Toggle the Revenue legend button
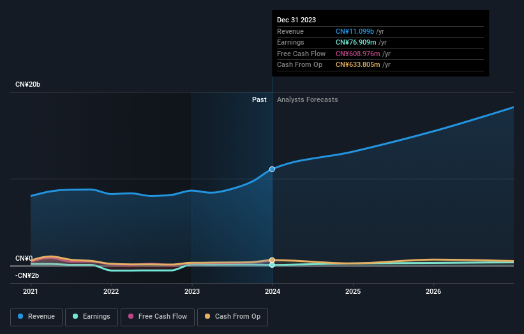This screenshot has width=524, height=334. click(x=36, y=317)
